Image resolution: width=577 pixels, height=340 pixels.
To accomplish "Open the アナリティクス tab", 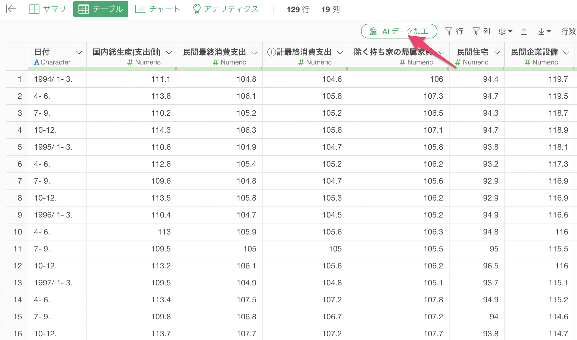I will coord(226,9).
